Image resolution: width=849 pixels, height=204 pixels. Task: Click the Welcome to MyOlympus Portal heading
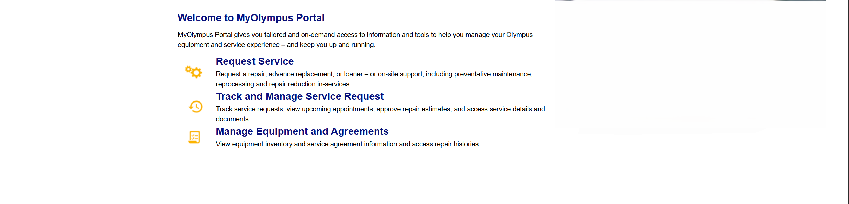[x=251, y=18]
